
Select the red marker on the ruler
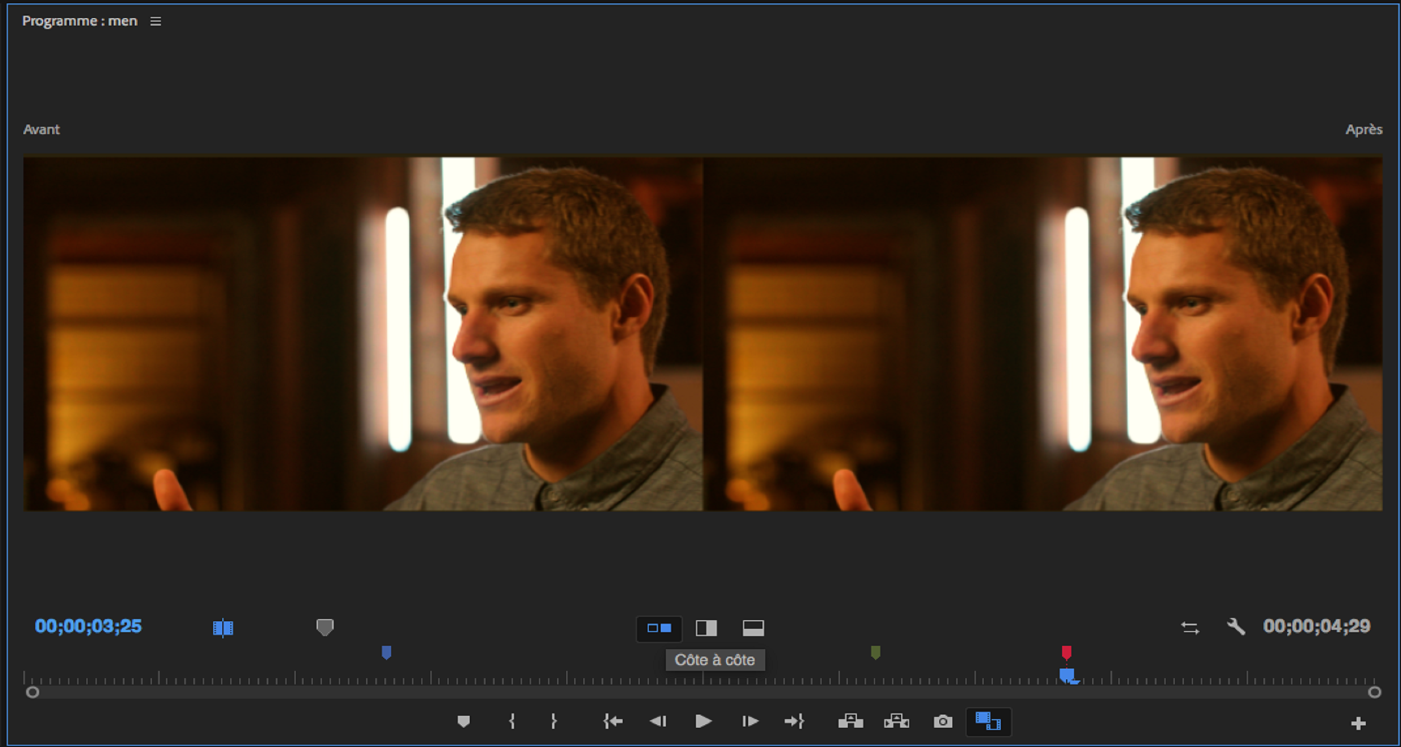pos(1066,652)
